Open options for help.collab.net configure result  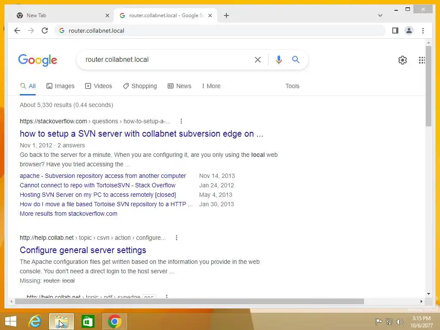[x=177, y=238]
